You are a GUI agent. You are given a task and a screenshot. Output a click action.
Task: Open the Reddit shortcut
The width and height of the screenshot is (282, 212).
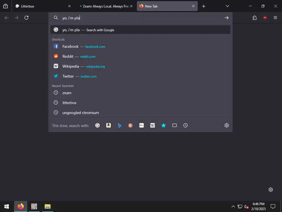140,56
